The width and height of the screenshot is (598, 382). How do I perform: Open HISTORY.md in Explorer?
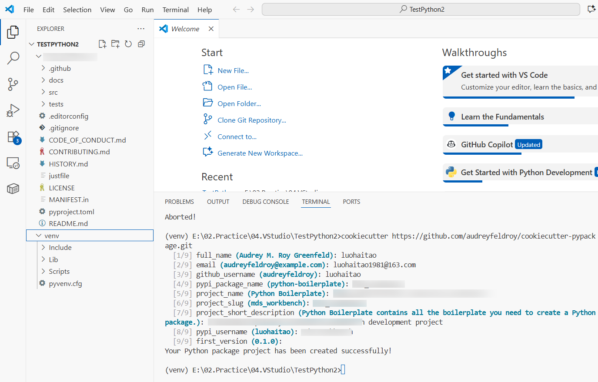(90, 164)
